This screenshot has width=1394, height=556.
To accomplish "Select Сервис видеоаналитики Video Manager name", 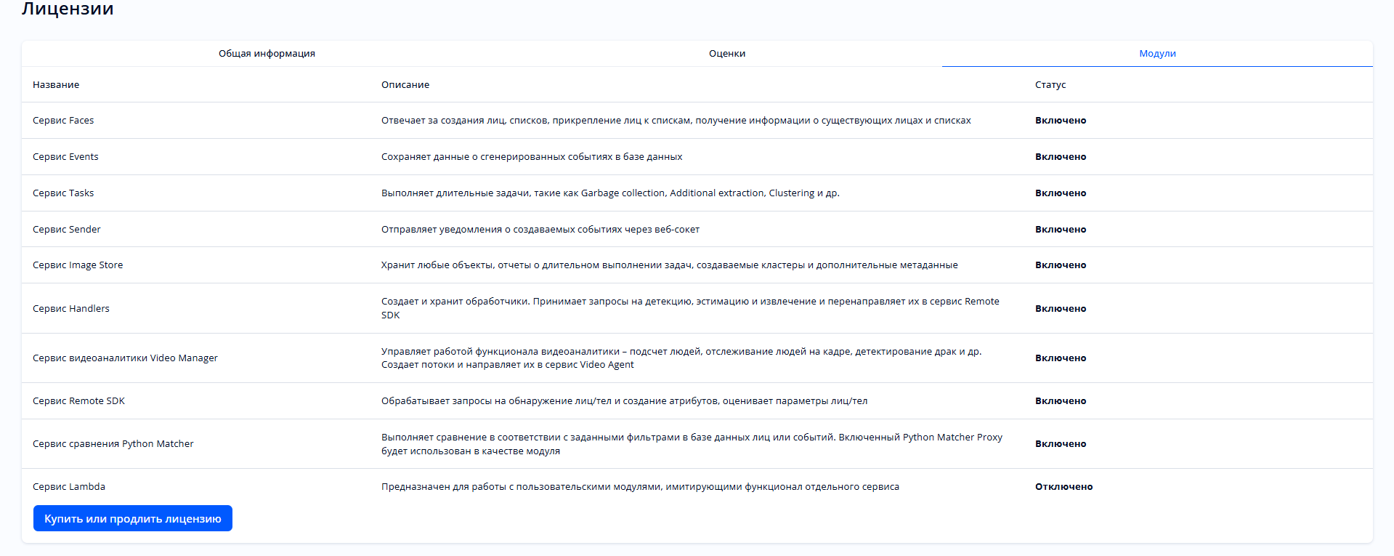I will point(125,358).
